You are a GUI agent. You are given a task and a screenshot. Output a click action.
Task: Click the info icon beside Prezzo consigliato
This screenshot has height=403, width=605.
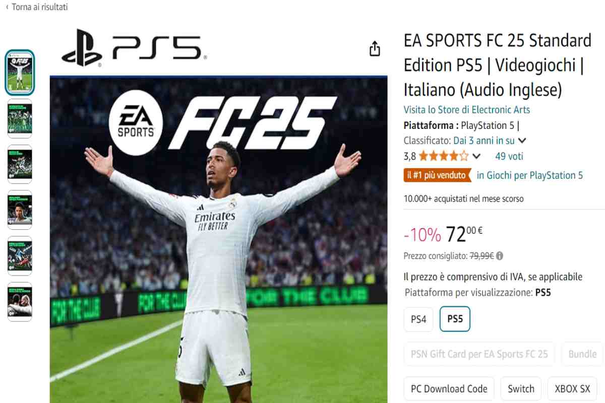[499, 256]
